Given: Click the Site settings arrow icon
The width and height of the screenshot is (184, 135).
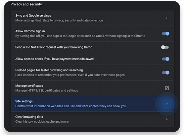Looking at the screenshot, I should tap(167, 104).
